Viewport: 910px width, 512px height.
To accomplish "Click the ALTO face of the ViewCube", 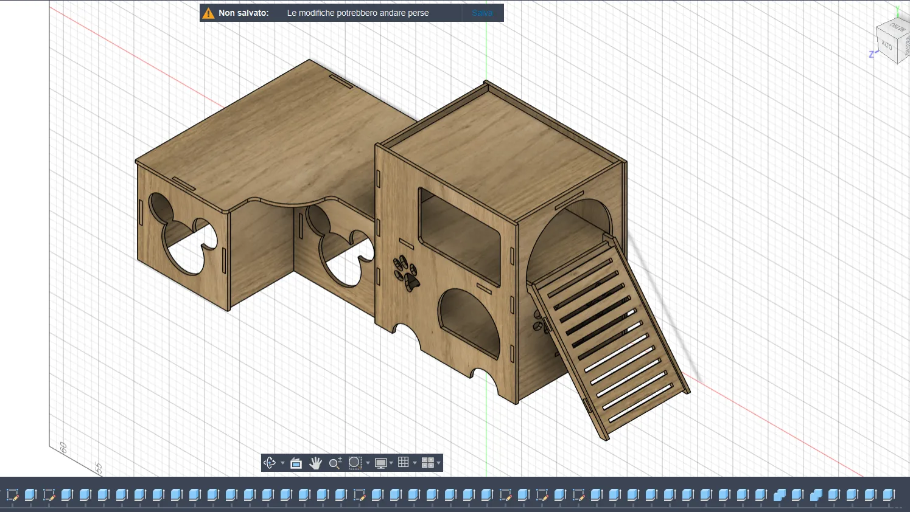I will (x=886, y=46).
